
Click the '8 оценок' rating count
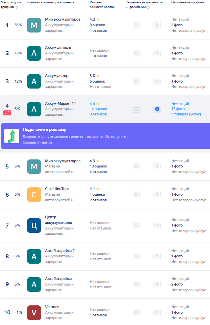point(97,25)
